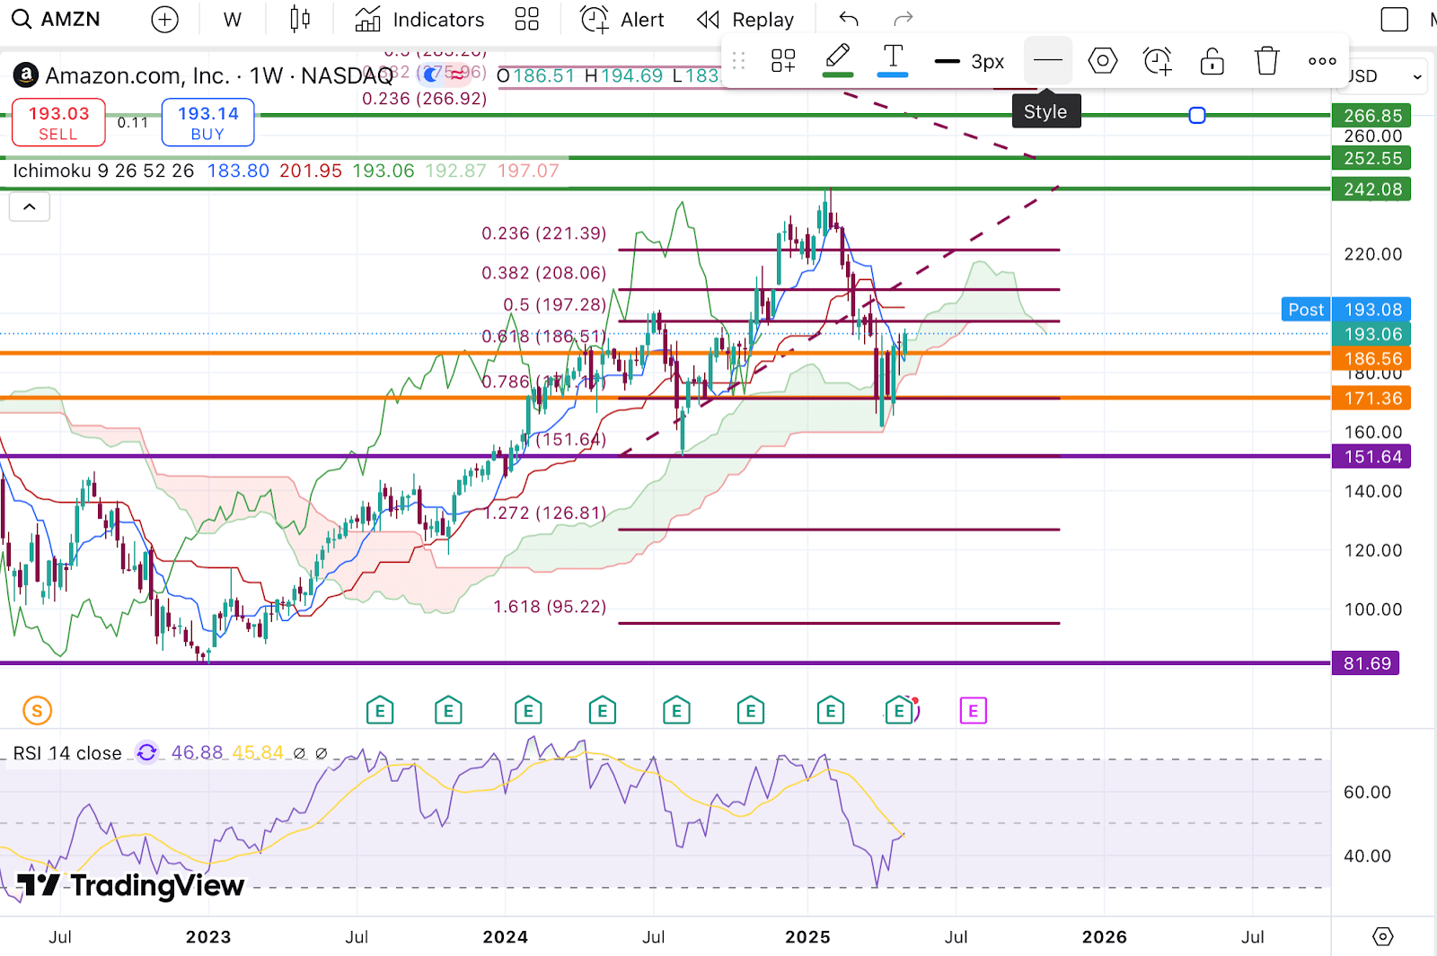Image resolution: width=1437 pixels, height=956 pixels.
Task: Click the candlestick chart type icon
Action: point(300,20)
